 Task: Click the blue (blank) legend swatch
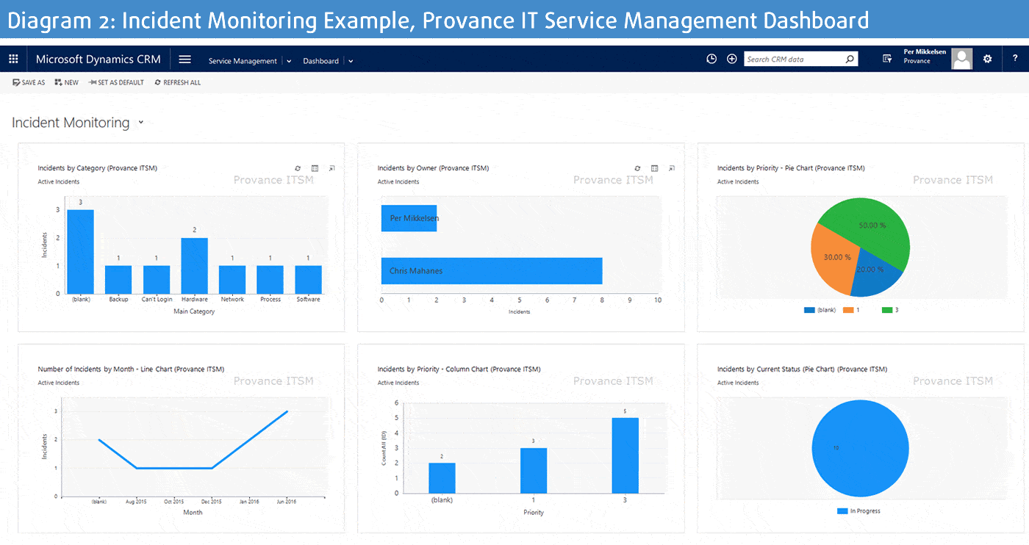coord(809,310)
